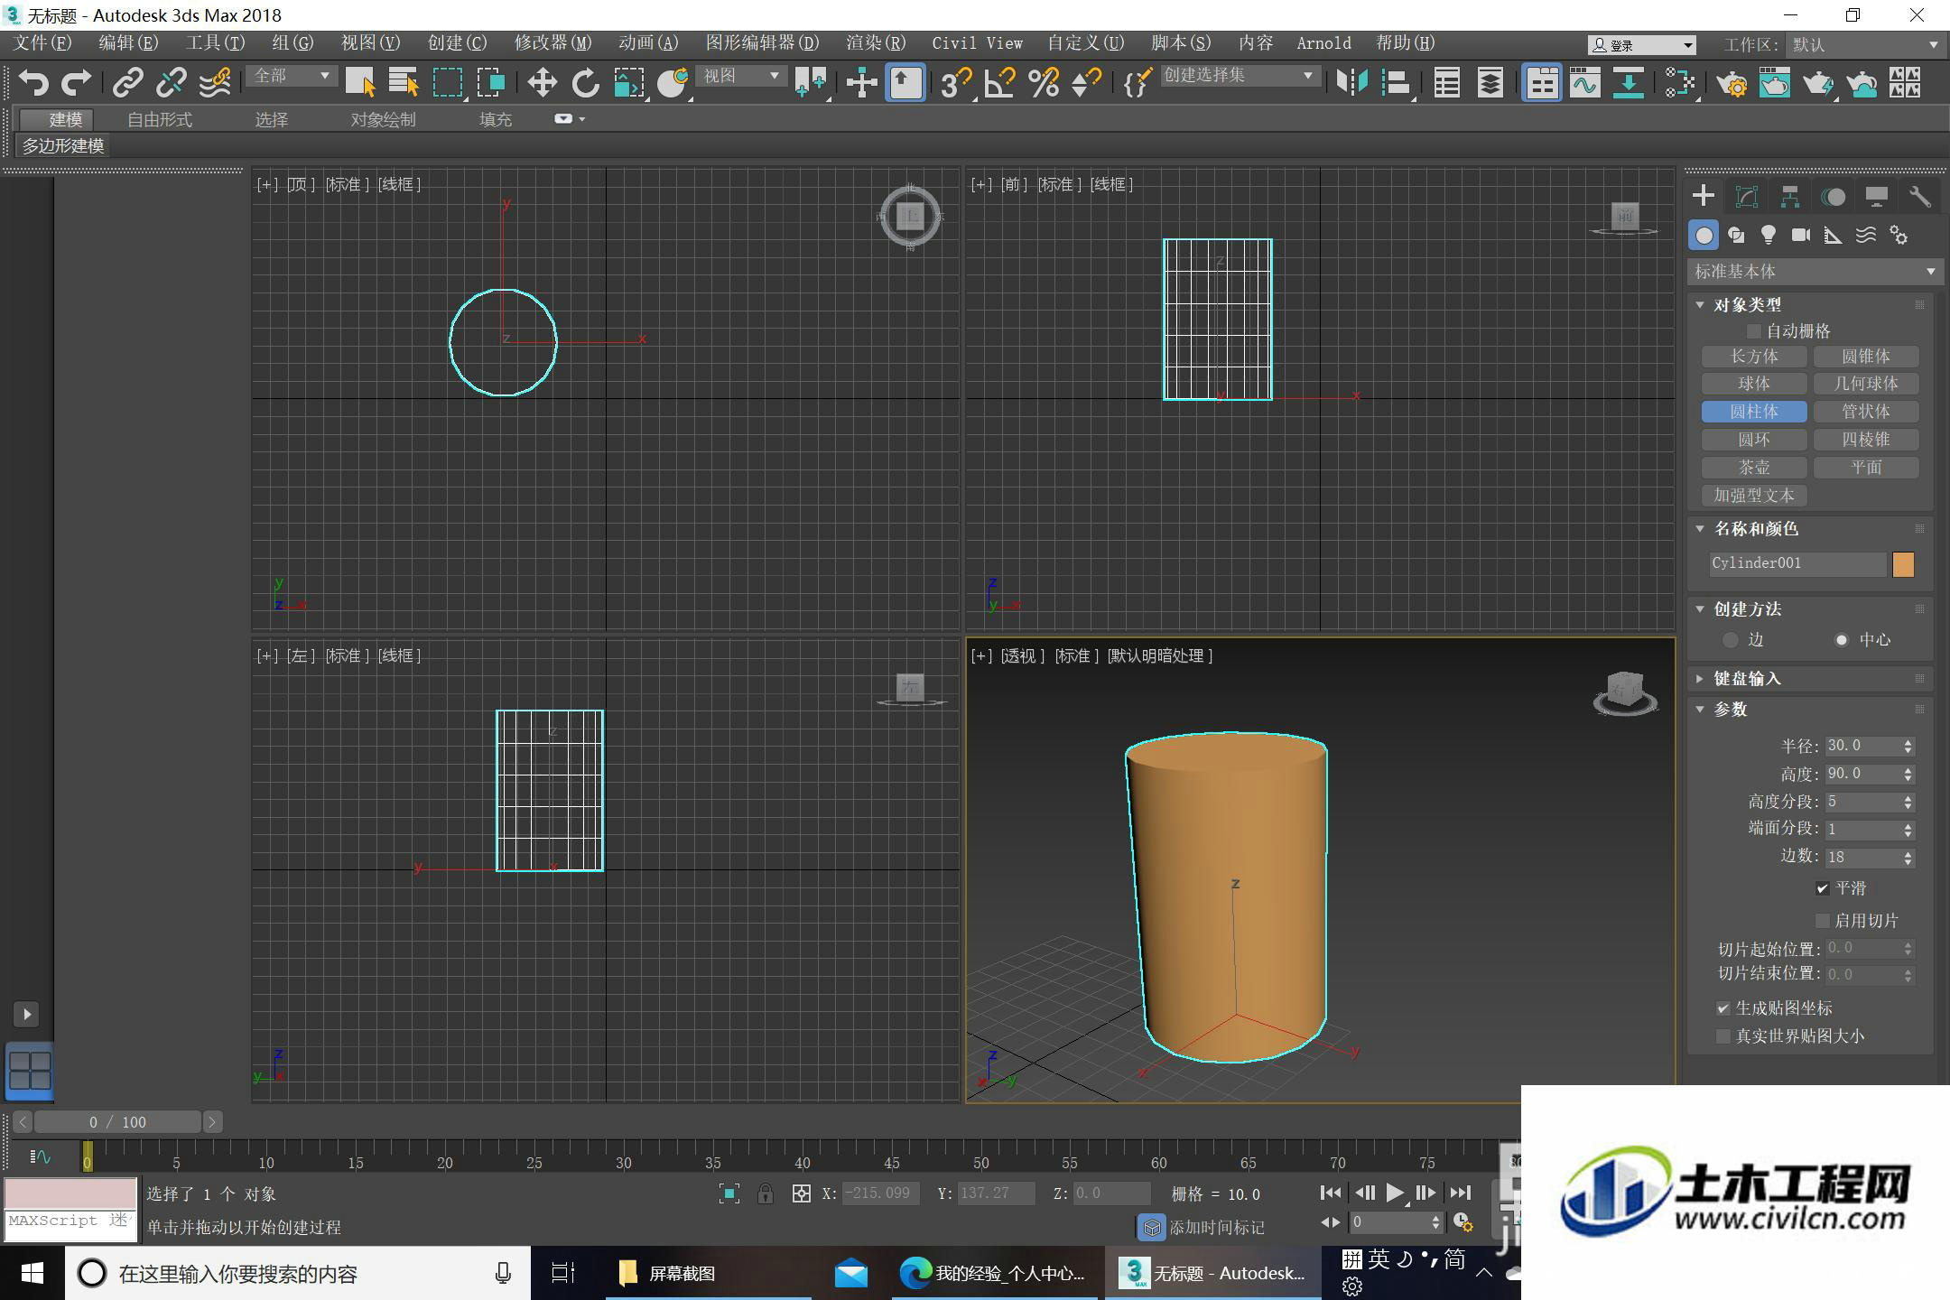Click the 球体 object button
The image size is (1950, 1300).
tap(1754, 384)
